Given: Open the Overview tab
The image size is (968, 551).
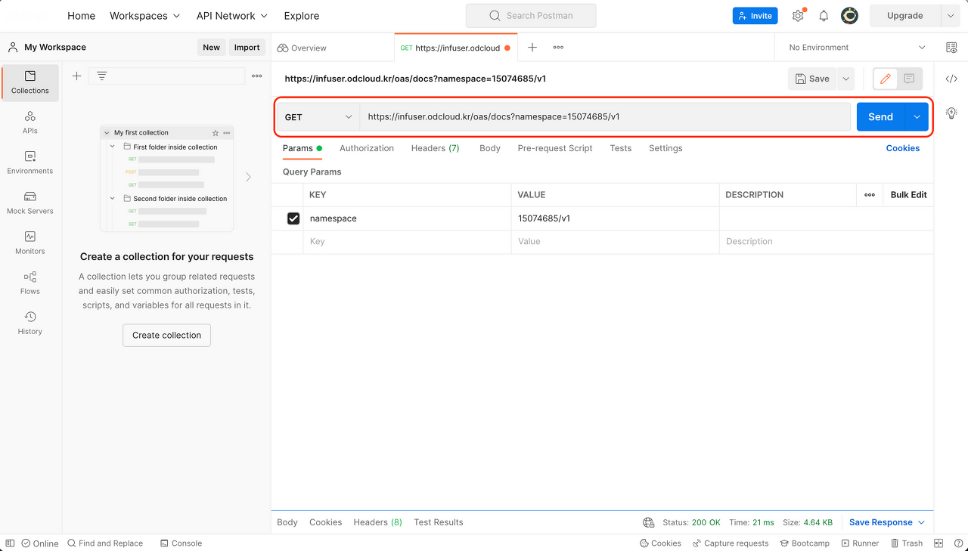Looking at the screenshot, I should (x=302, y=48).
